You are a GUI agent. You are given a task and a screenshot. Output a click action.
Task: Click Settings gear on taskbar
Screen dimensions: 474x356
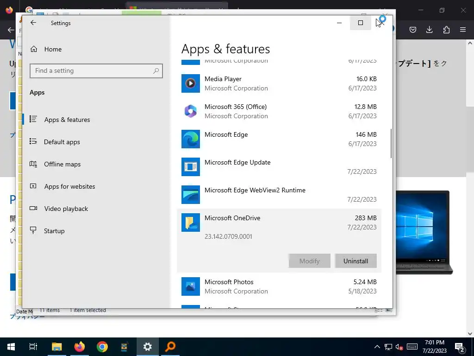148,347
